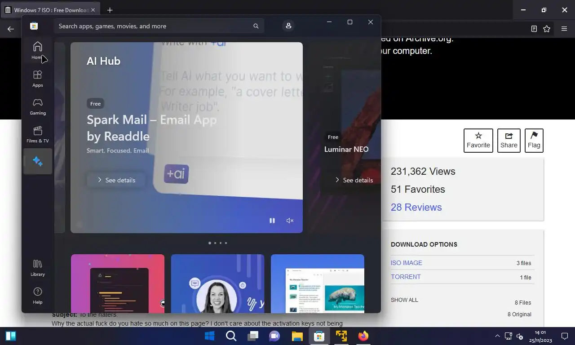The image size is (575, 345).
Task: Open the code editor app thumbnail card
Action: point(118,283)
